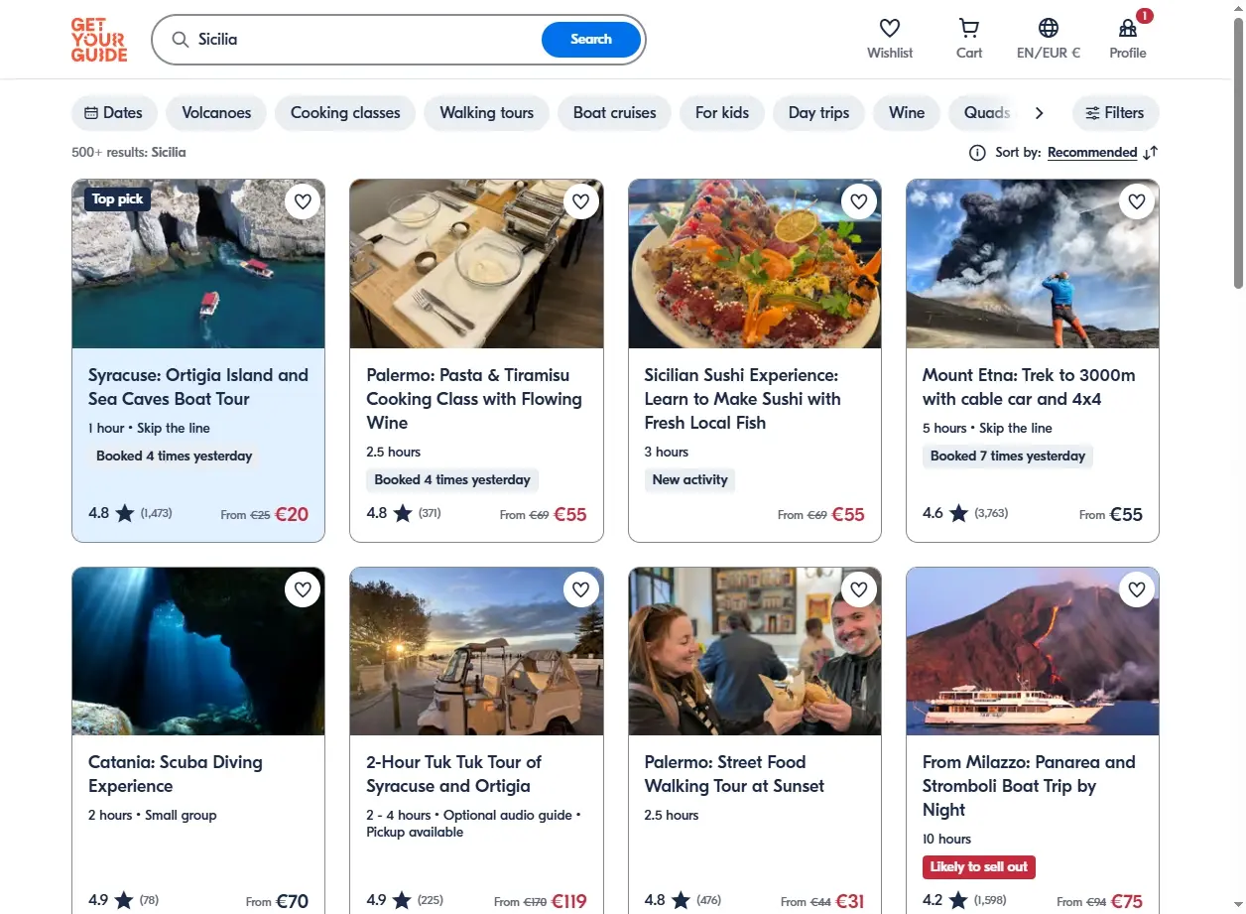Open the EN/EUR language globe icon
The width and height of the screenshot is (1246, 914).
(x=1049, y=28)
